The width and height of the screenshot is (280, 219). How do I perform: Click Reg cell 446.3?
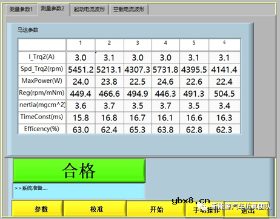point(165,94)
